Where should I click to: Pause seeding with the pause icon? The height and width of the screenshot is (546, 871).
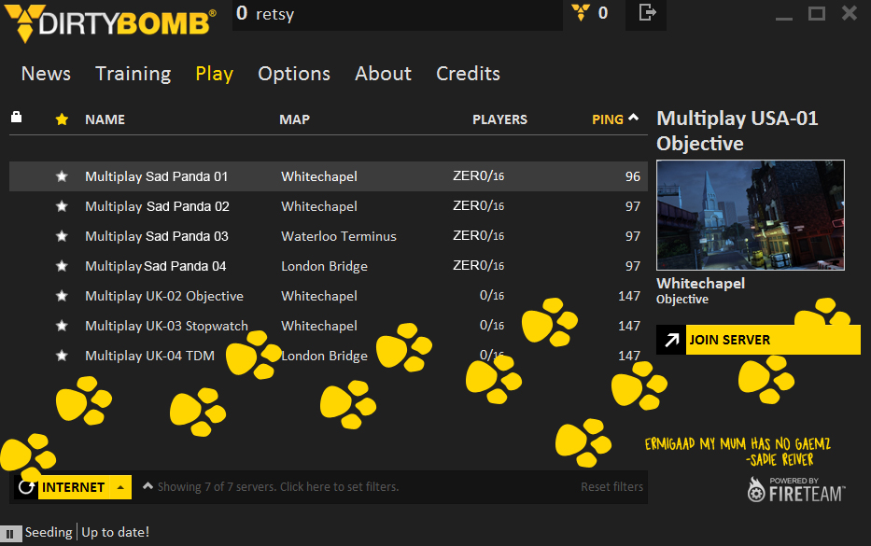[x=10, y=533]
